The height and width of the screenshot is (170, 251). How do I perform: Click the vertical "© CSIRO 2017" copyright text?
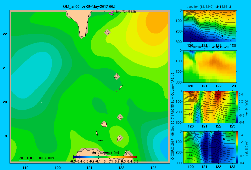(173, 149)
